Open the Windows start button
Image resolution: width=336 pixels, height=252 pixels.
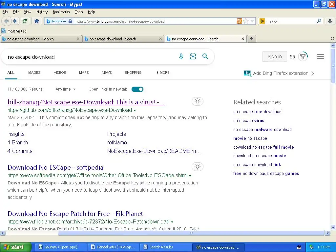(15, 247)
